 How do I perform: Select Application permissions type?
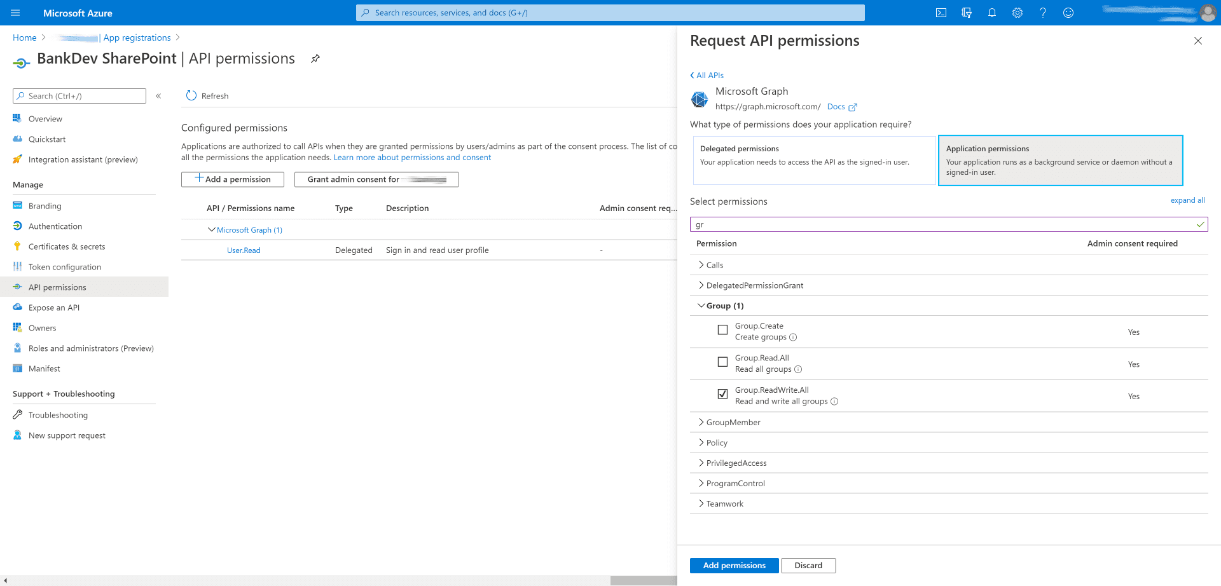pyautogui.click(x=1061, y=160)
